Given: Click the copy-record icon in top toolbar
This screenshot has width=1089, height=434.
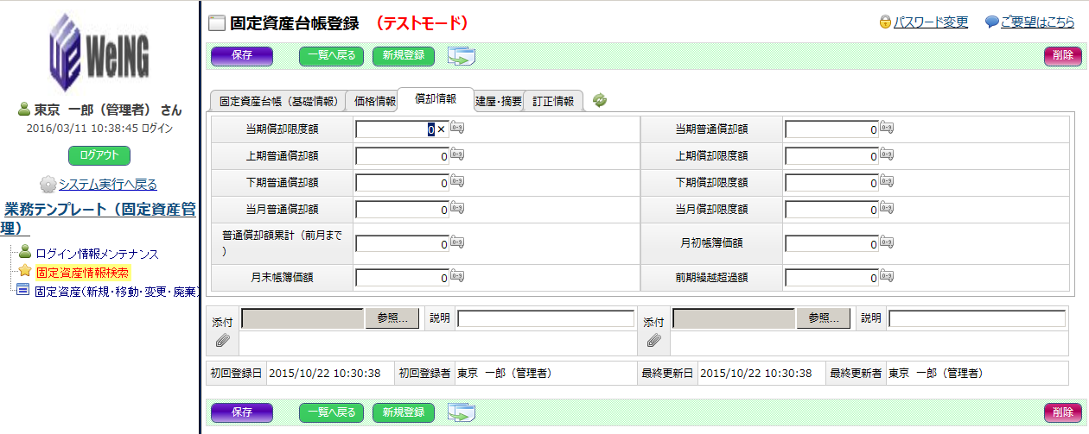Looking at the screenshot, I should coord(461,56).
